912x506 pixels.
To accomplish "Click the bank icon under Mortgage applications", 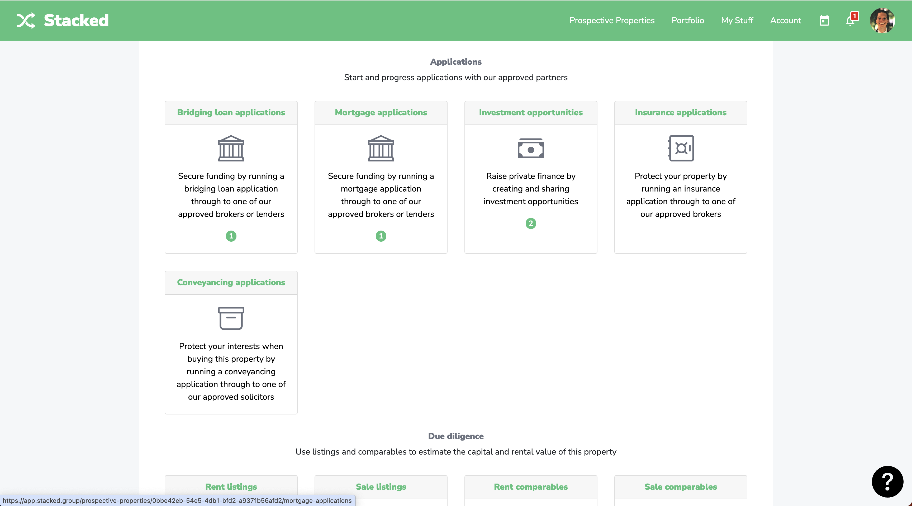I will pos(381,148).
